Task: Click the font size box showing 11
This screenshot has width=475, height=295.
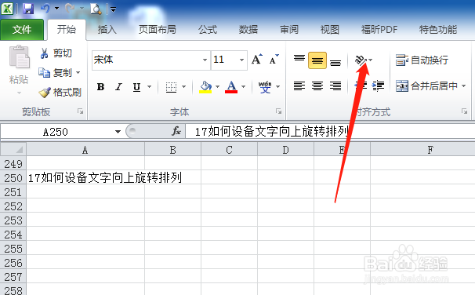Action: [x=224, y=60]
